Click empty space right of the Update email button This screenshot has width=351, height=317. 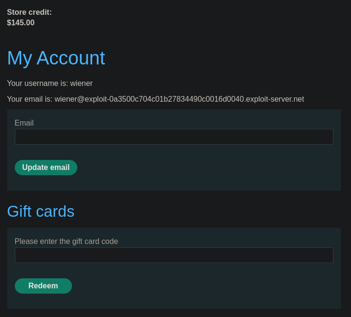tap(201, 168)
